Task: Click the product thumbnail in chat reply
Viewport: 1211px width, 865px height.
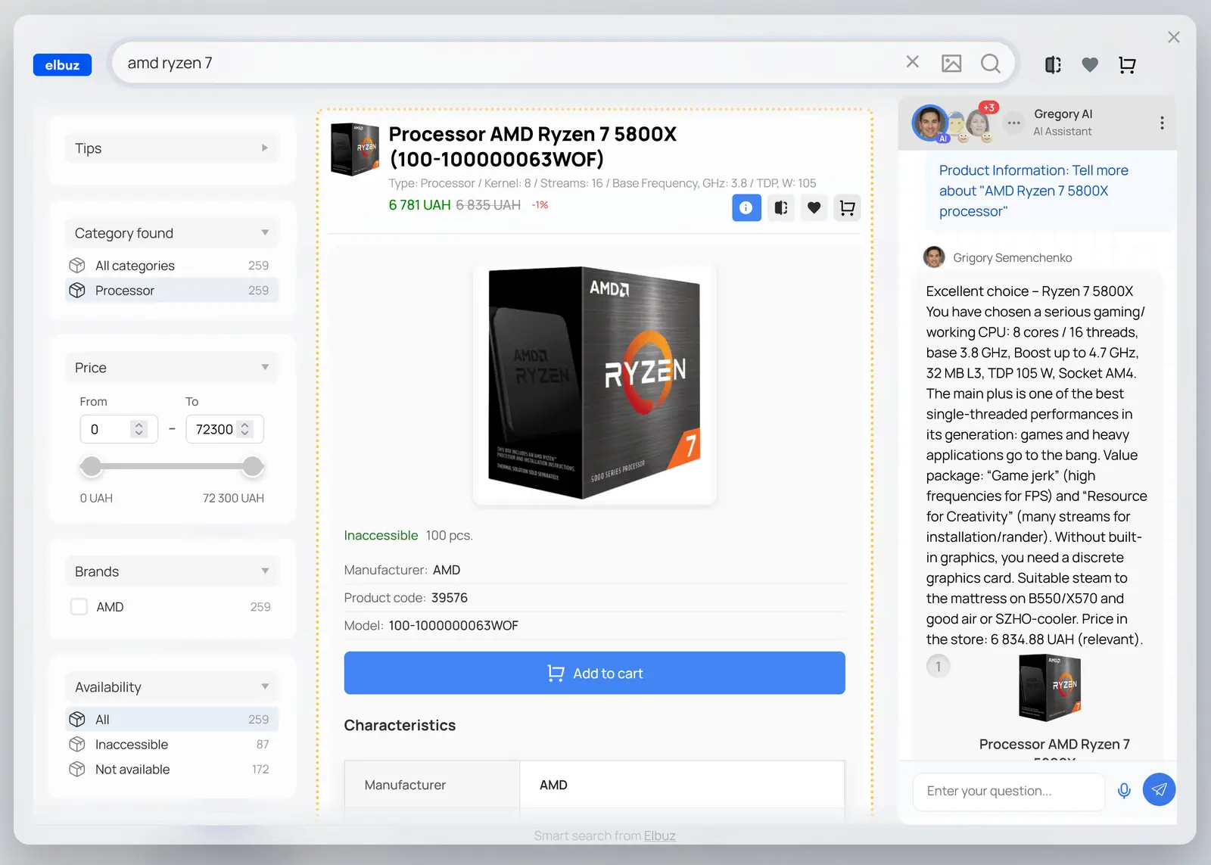Action: (1050, 687)
